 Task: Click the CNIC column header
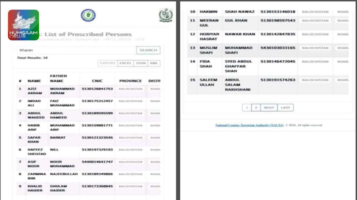click(x=97, y=81)
